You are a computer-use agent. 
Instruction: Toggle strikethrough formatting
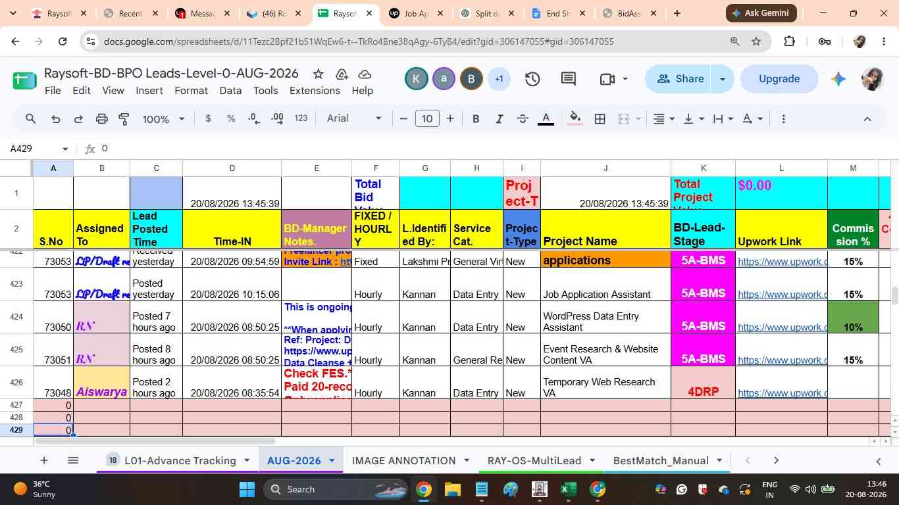(x=523, y=119)
